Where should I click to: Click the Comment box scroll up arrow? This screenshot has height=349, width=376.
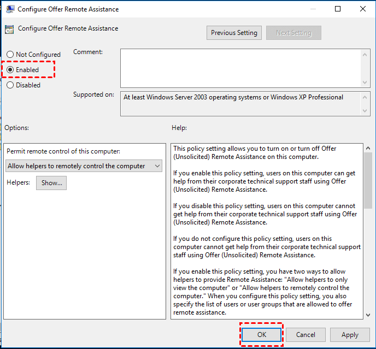pos(366,54)
